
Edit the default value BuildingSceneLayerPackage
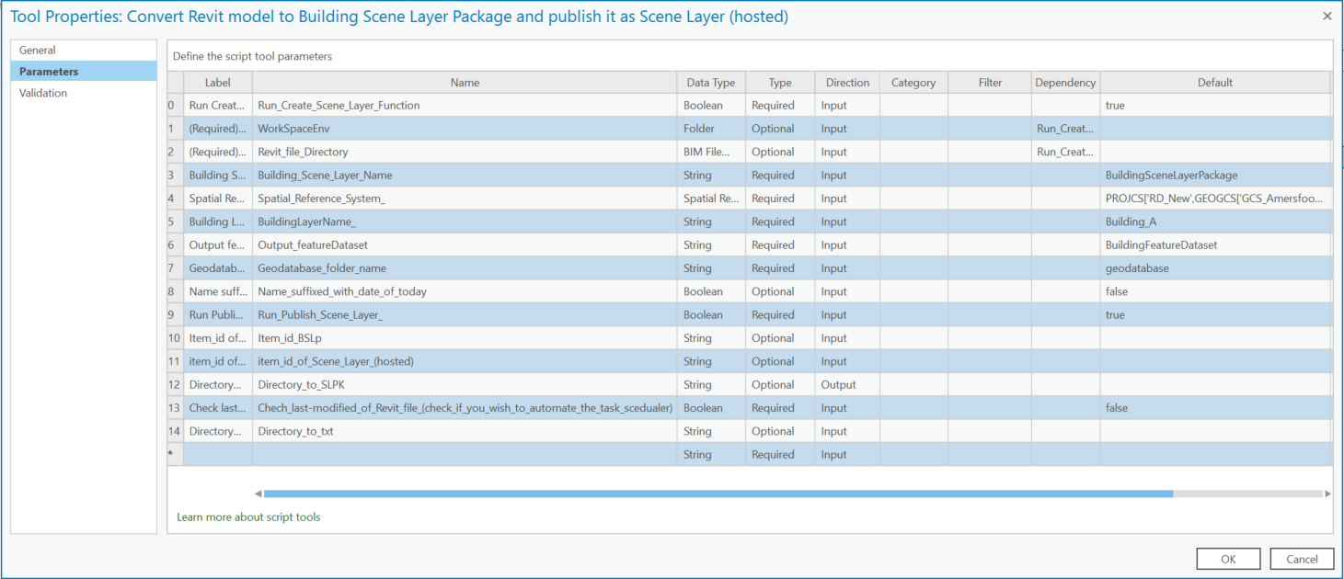[x=1215, y=176]
